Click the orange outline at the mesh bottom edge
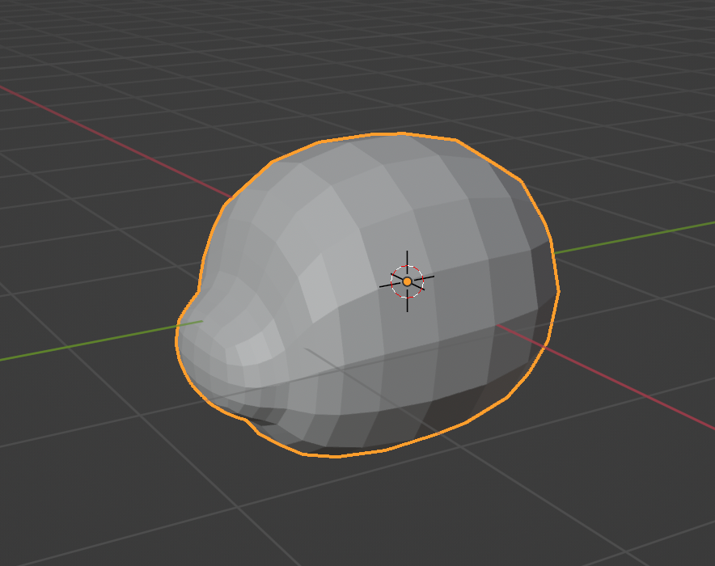Image resolution: width=715 pixels, height=566 pixels. click(x=340, y=456)
